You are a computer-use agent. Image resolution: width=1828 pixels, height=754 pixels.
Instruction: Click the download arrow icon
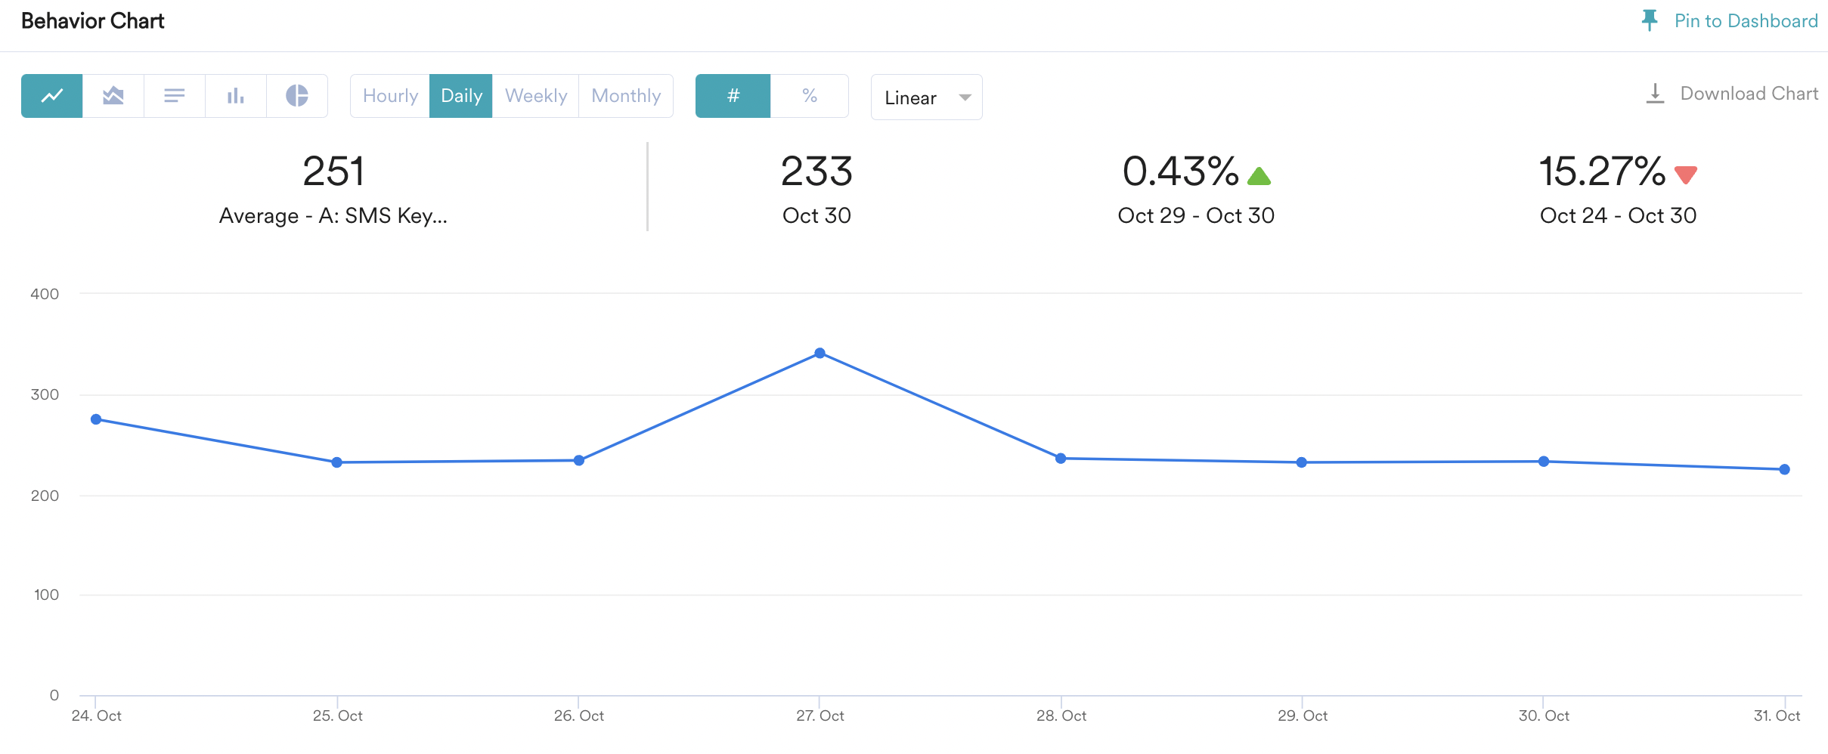click(x=1655, y=94)
